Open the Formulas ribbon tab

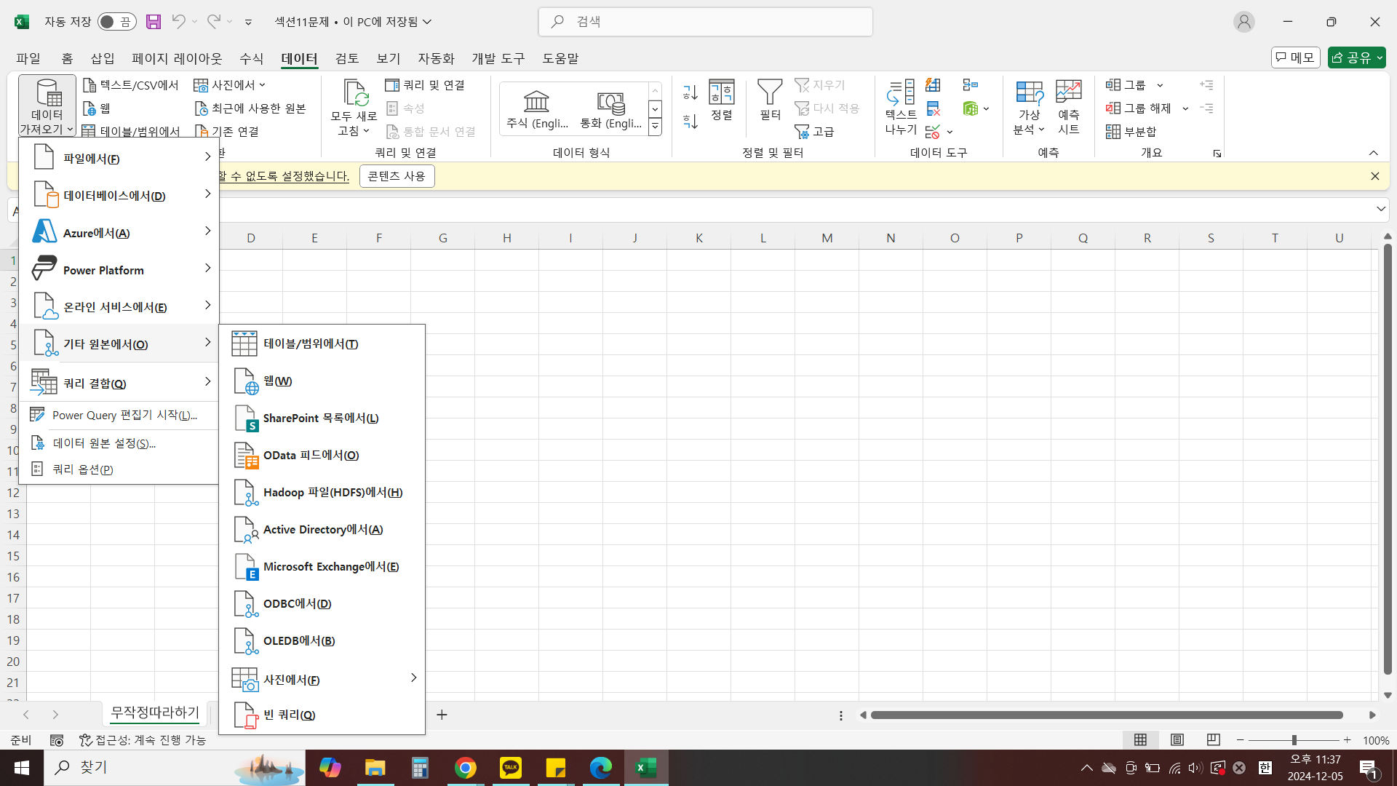(251, 58)
